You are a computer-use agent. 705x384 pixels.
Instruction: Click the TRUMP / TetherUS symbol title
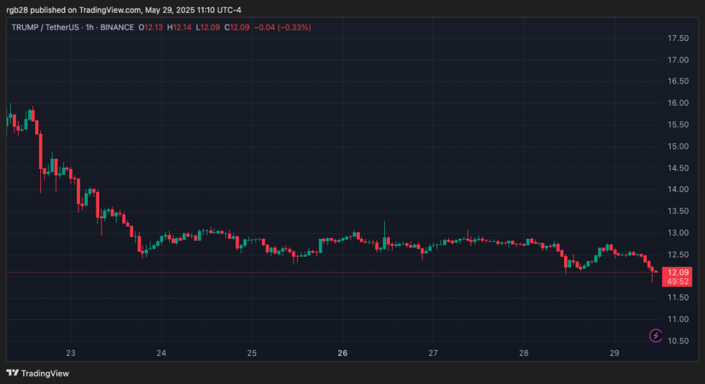(45, 27)
